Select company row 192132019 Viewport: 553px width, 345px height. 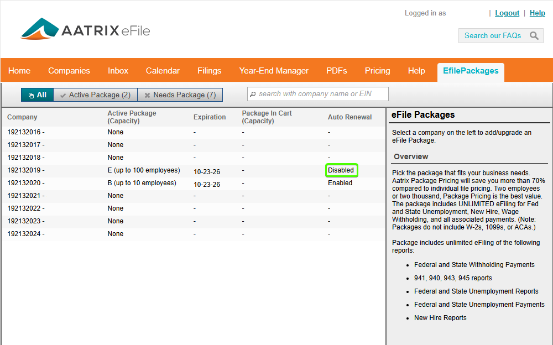(26, 170)
